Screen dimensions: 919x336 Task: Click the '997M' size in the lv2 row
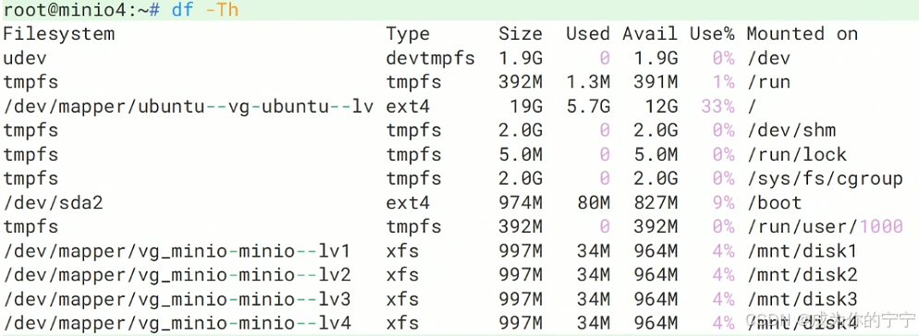click(521, 275)
